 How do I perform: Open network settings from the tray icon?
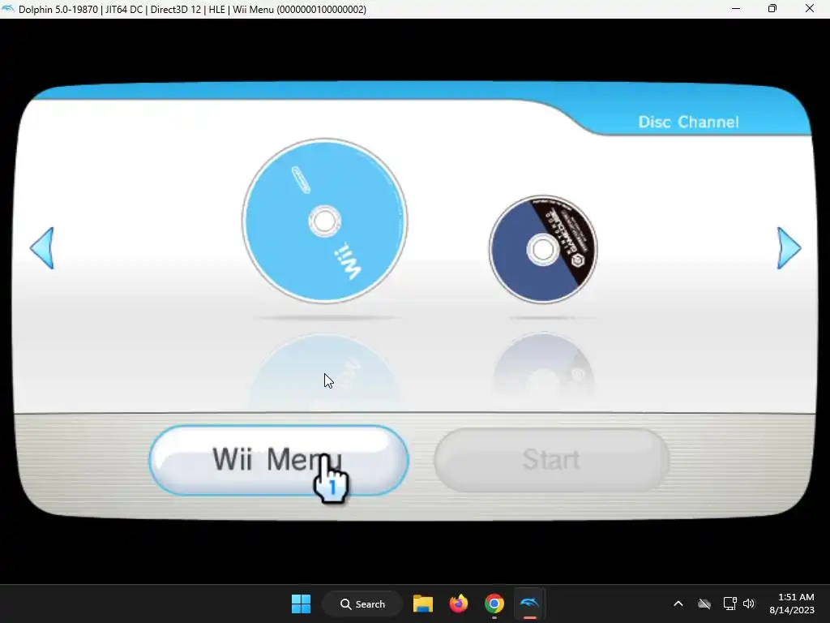click(730, 604)
